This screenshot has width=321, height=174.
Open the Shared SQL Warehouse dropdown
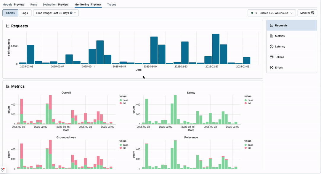(x=272, y=13)
